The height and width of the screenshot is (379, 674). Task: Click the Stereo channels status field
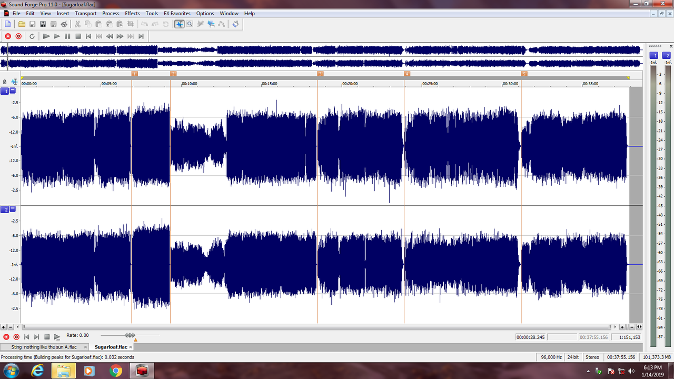click(x=592, y=357)
